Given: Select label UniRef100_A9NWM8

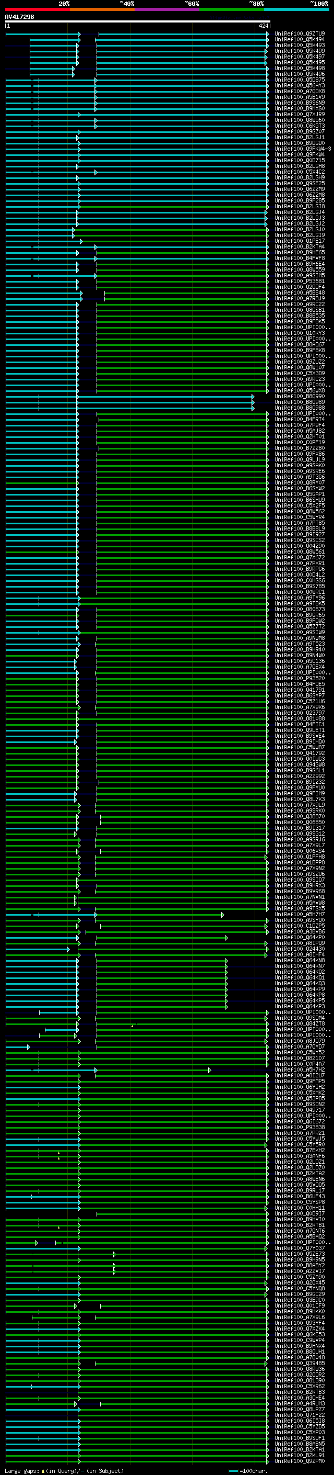Looking at the screenshot, I should pos(300,638).
